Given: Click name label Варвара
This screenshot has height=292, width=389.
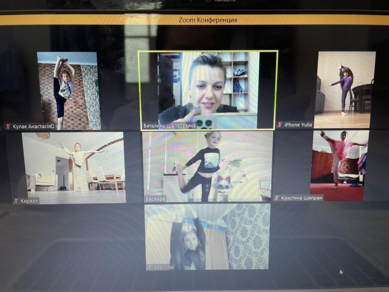Looking at the screenshot, I should (155, 199).
